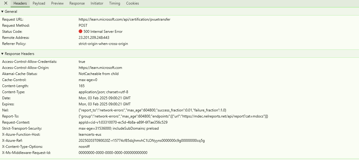The image size is (359, 160).
Task: Open the Payload tab
Action: coord(39,3)
